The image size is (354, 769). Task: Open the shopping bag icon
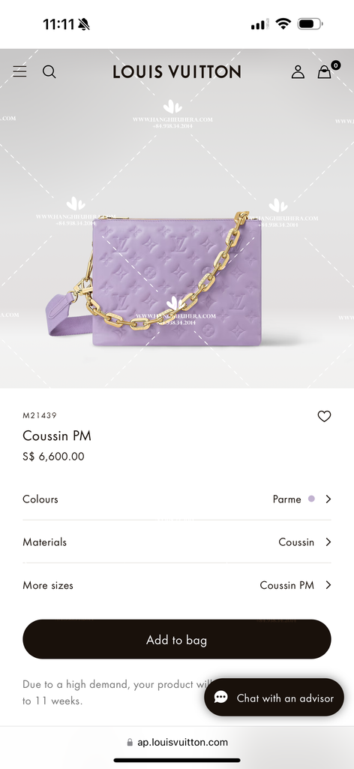tap(325, 72)
